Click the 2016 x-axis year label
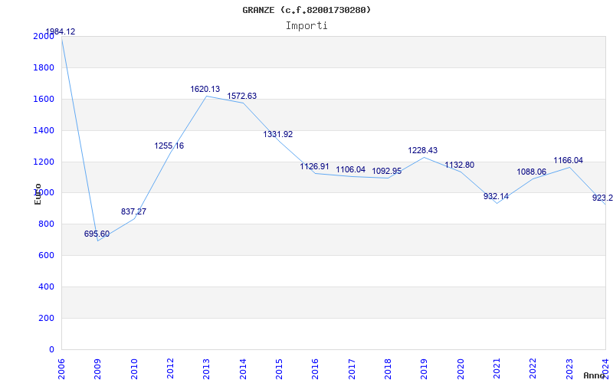613x383 pixels. 315,369
